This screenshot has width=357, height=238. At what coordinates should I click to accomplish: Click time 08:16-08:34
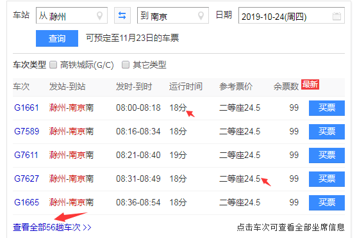(x=138, y=131)
